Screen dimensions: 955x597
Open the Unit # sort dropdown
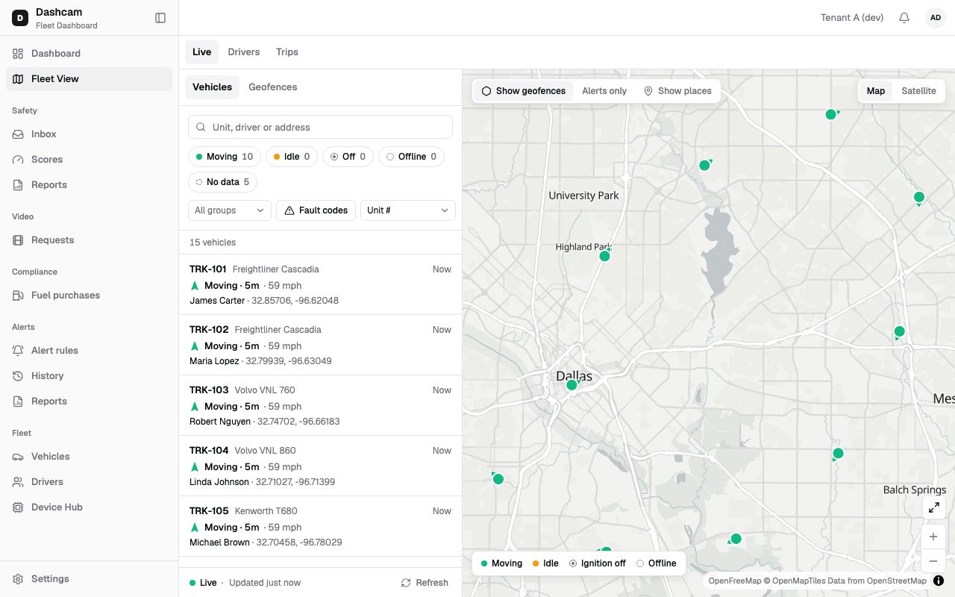(x=408, y=210)
